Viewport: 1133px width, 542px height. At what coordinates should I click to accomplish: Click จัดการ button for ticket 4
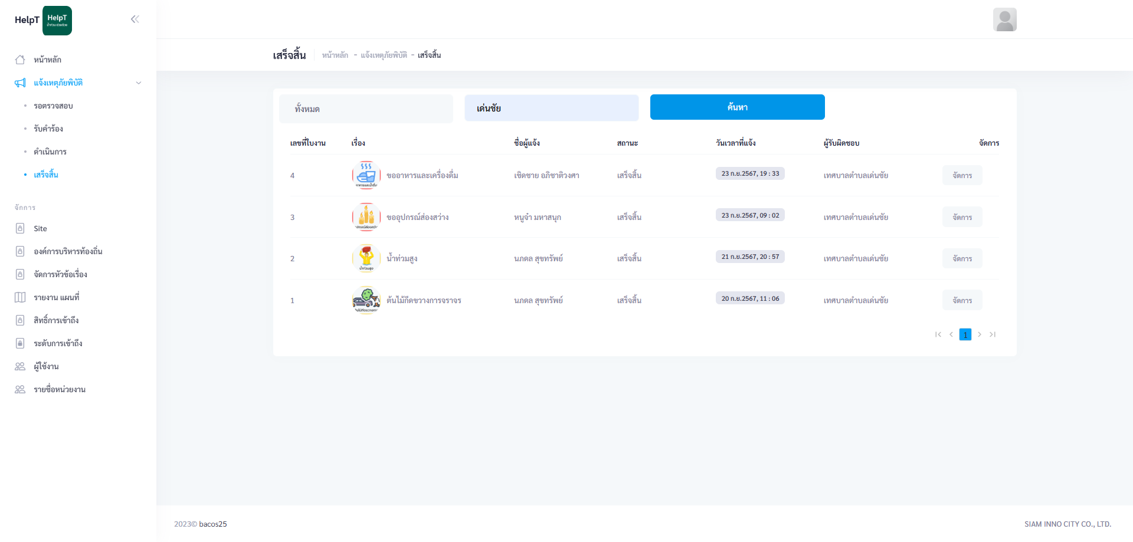[962, 175]
